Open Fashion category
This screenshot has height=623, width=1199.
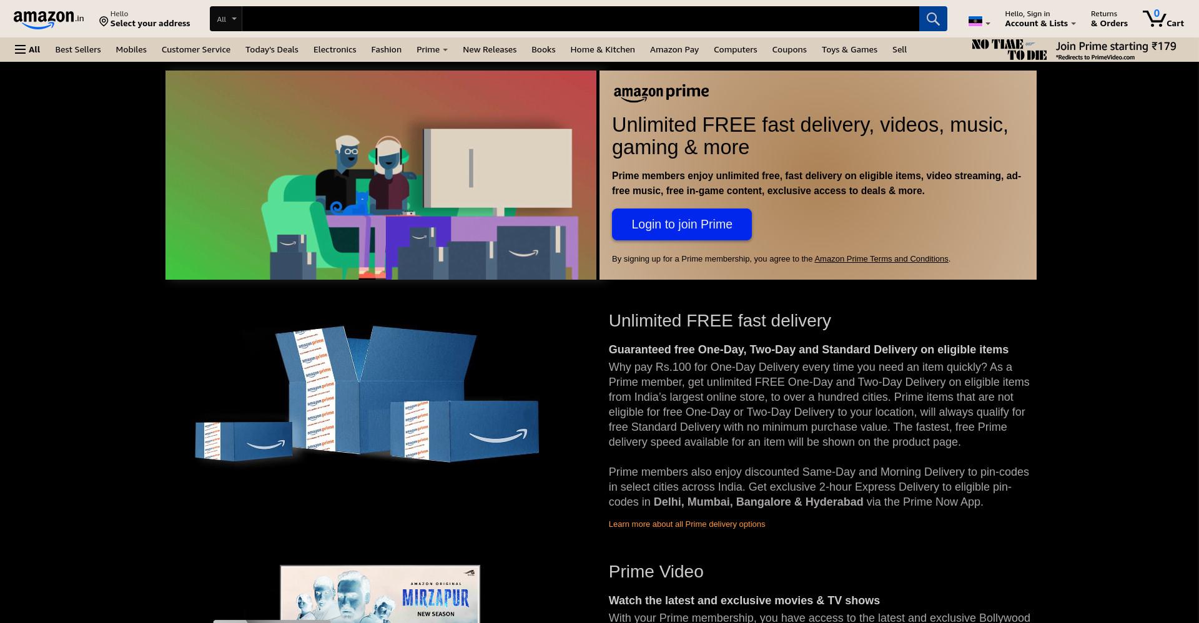point(386,49)
